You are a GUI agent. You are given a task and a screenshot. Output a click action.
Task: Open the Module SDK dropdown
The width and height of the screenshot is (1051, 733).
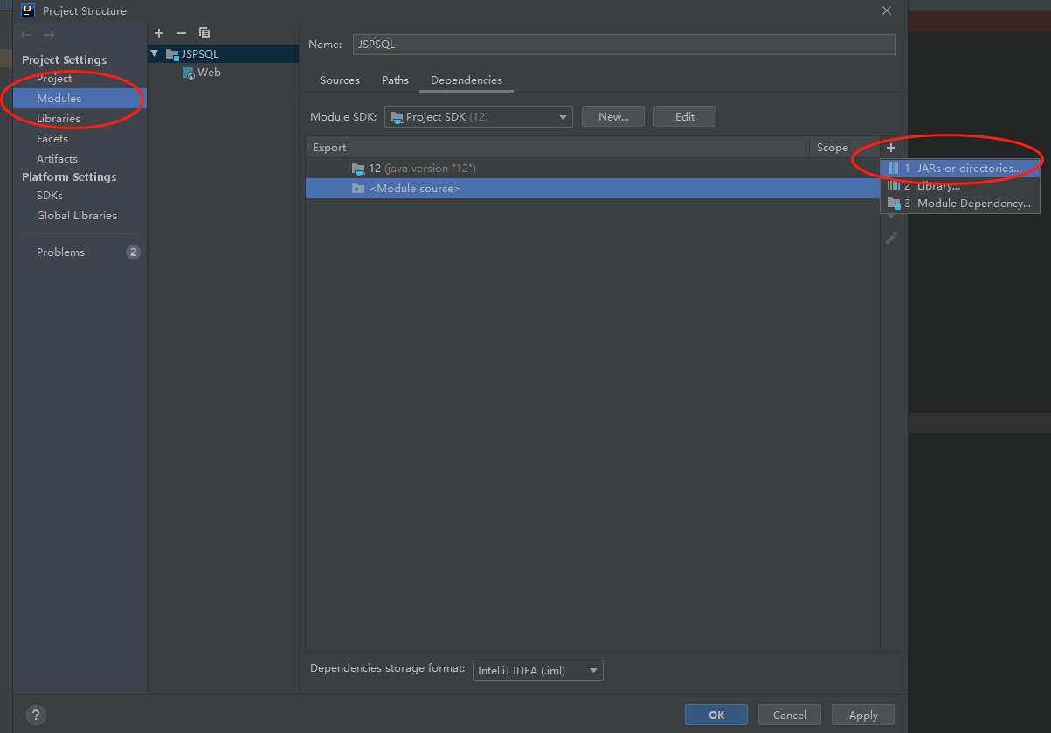coord(479,117)
